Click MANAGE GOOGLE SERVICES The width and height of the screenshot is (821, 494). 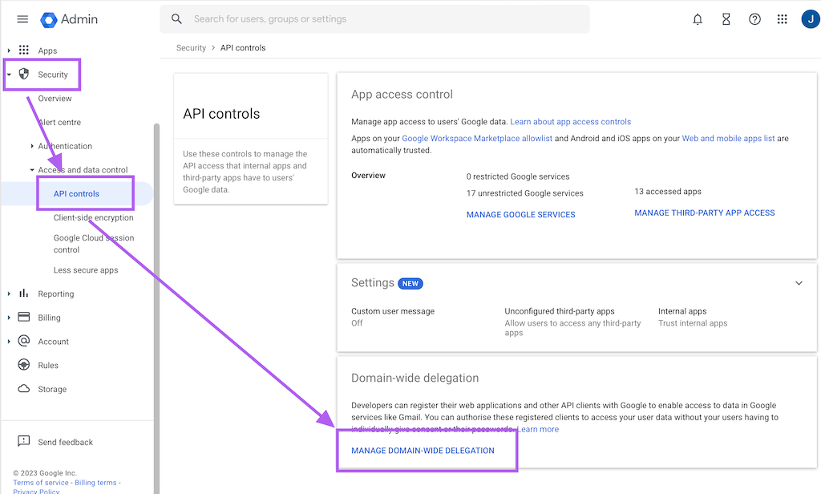point(521,215)
